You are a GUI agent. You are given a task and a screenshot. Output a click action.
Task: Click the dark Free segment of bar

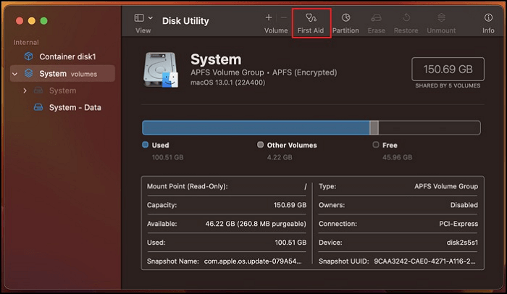[429, 127]
